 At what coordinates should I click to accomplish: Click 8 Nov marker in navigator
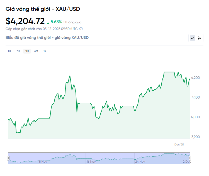pos(43,162)
